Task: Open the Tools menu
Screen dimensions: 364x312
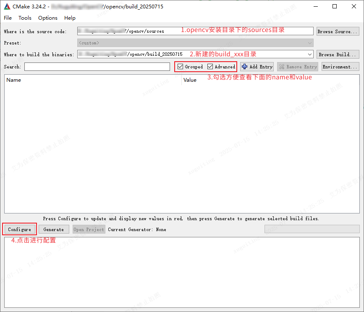Action: (x=25, y=18)
